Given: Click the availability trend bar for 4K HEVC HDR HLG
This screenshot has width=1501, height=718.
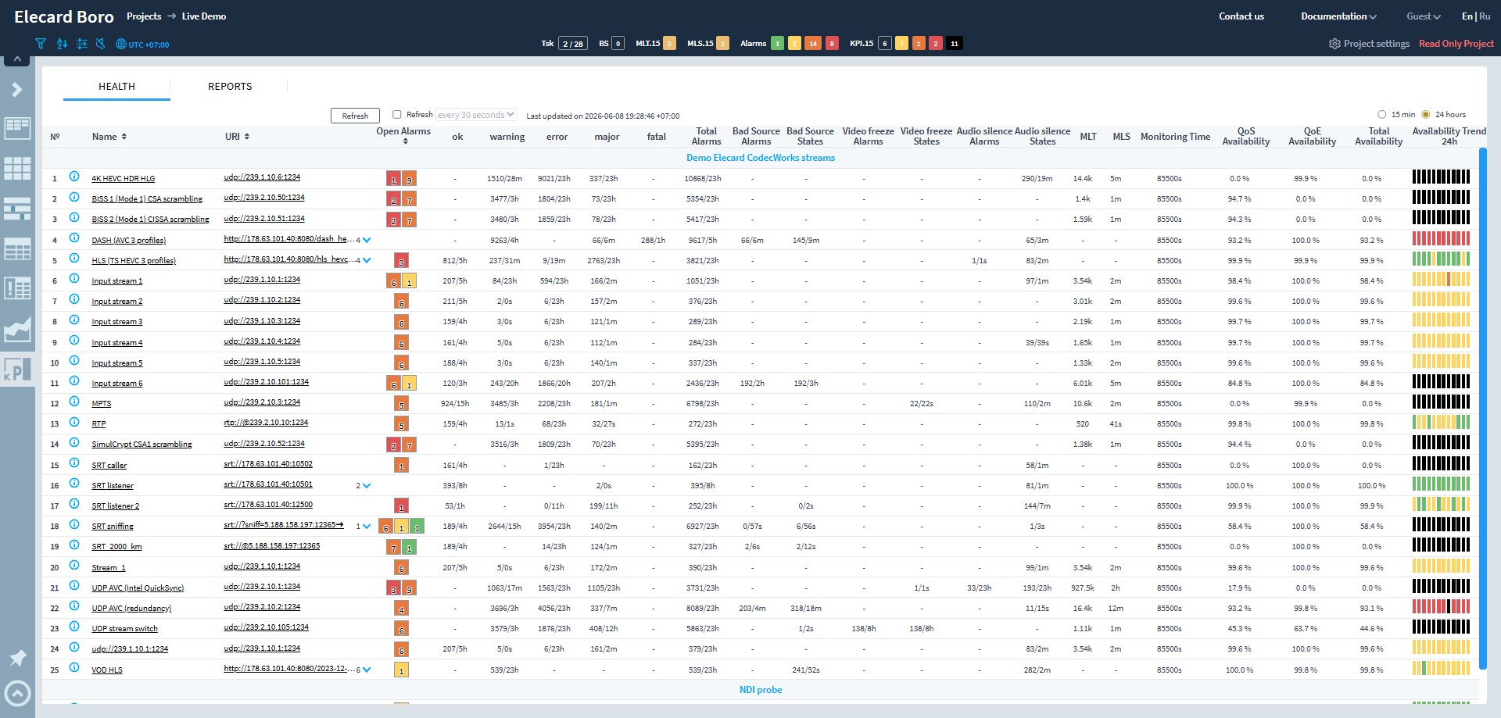Looking at the screenshot, I should point(1441,177).
